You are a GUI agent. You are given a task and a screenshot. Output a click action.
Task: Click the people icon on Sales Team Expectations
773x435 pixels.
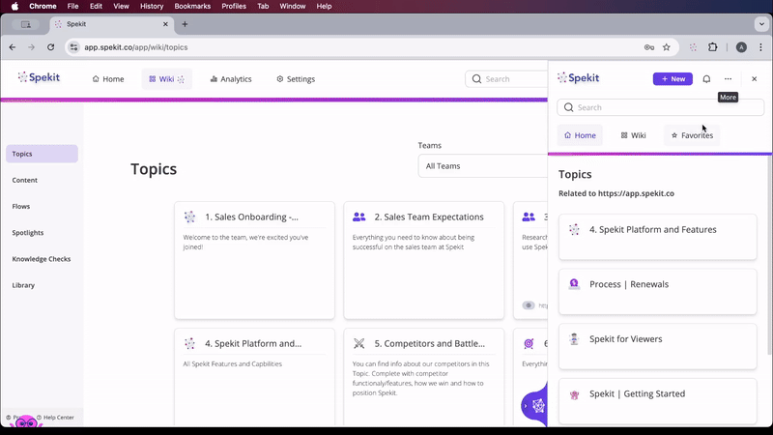pyautogui.click(x=358, y=217)
